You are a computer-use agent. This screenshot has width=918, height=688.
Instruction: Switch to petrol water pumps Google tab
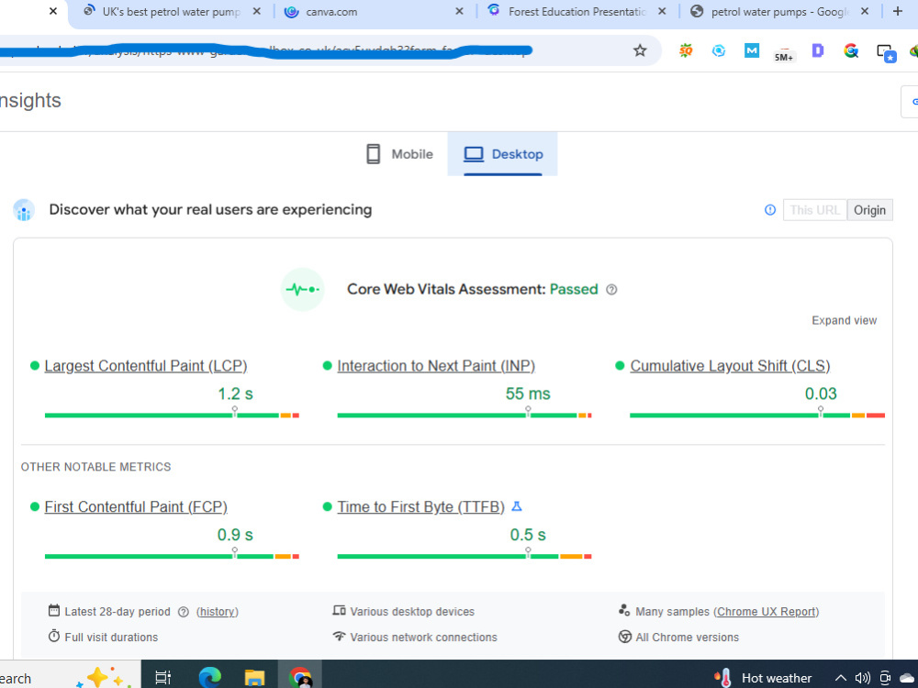click(779, 12)
